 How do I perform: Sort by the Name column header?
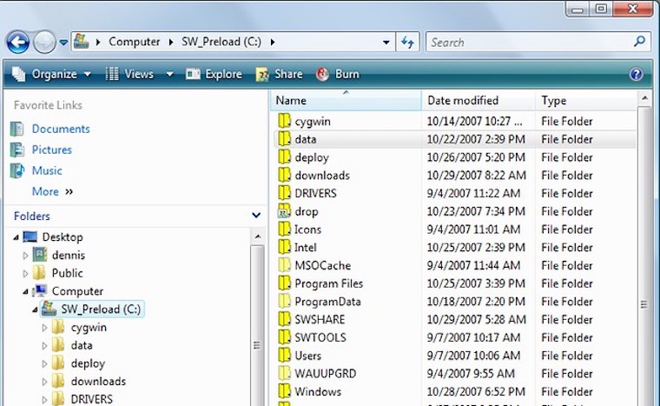pyautogui.click(x=346, y=100)
